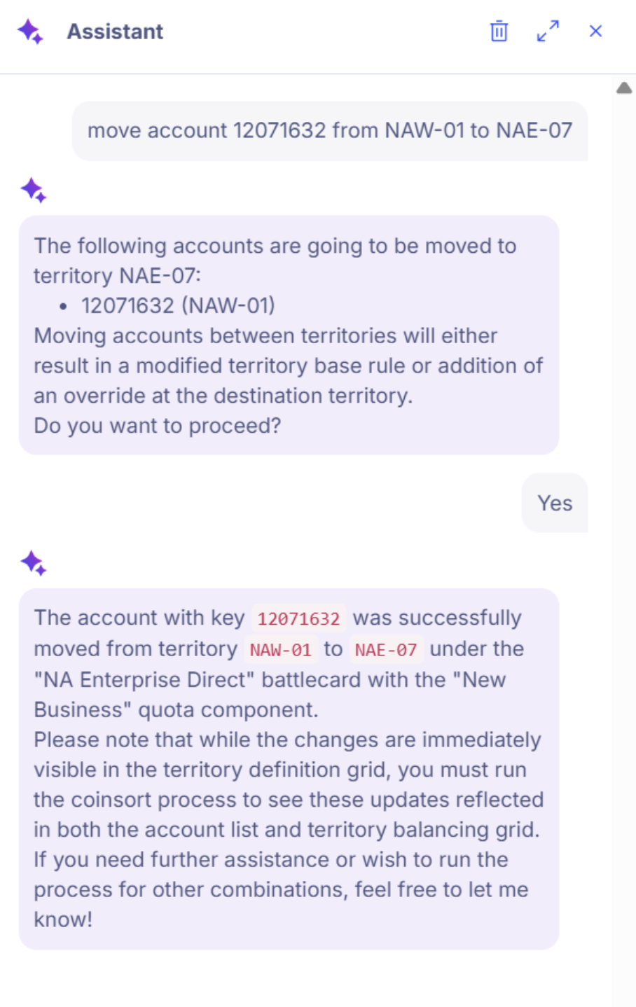The height and width of the screenshot is (1007, 636).
Task: Delete the conversation with the trash icon
Action: click(x=499, y=32)
